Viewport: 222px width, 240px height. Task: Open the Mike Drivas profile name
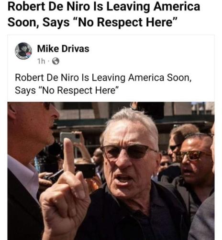tap(63, 48)
